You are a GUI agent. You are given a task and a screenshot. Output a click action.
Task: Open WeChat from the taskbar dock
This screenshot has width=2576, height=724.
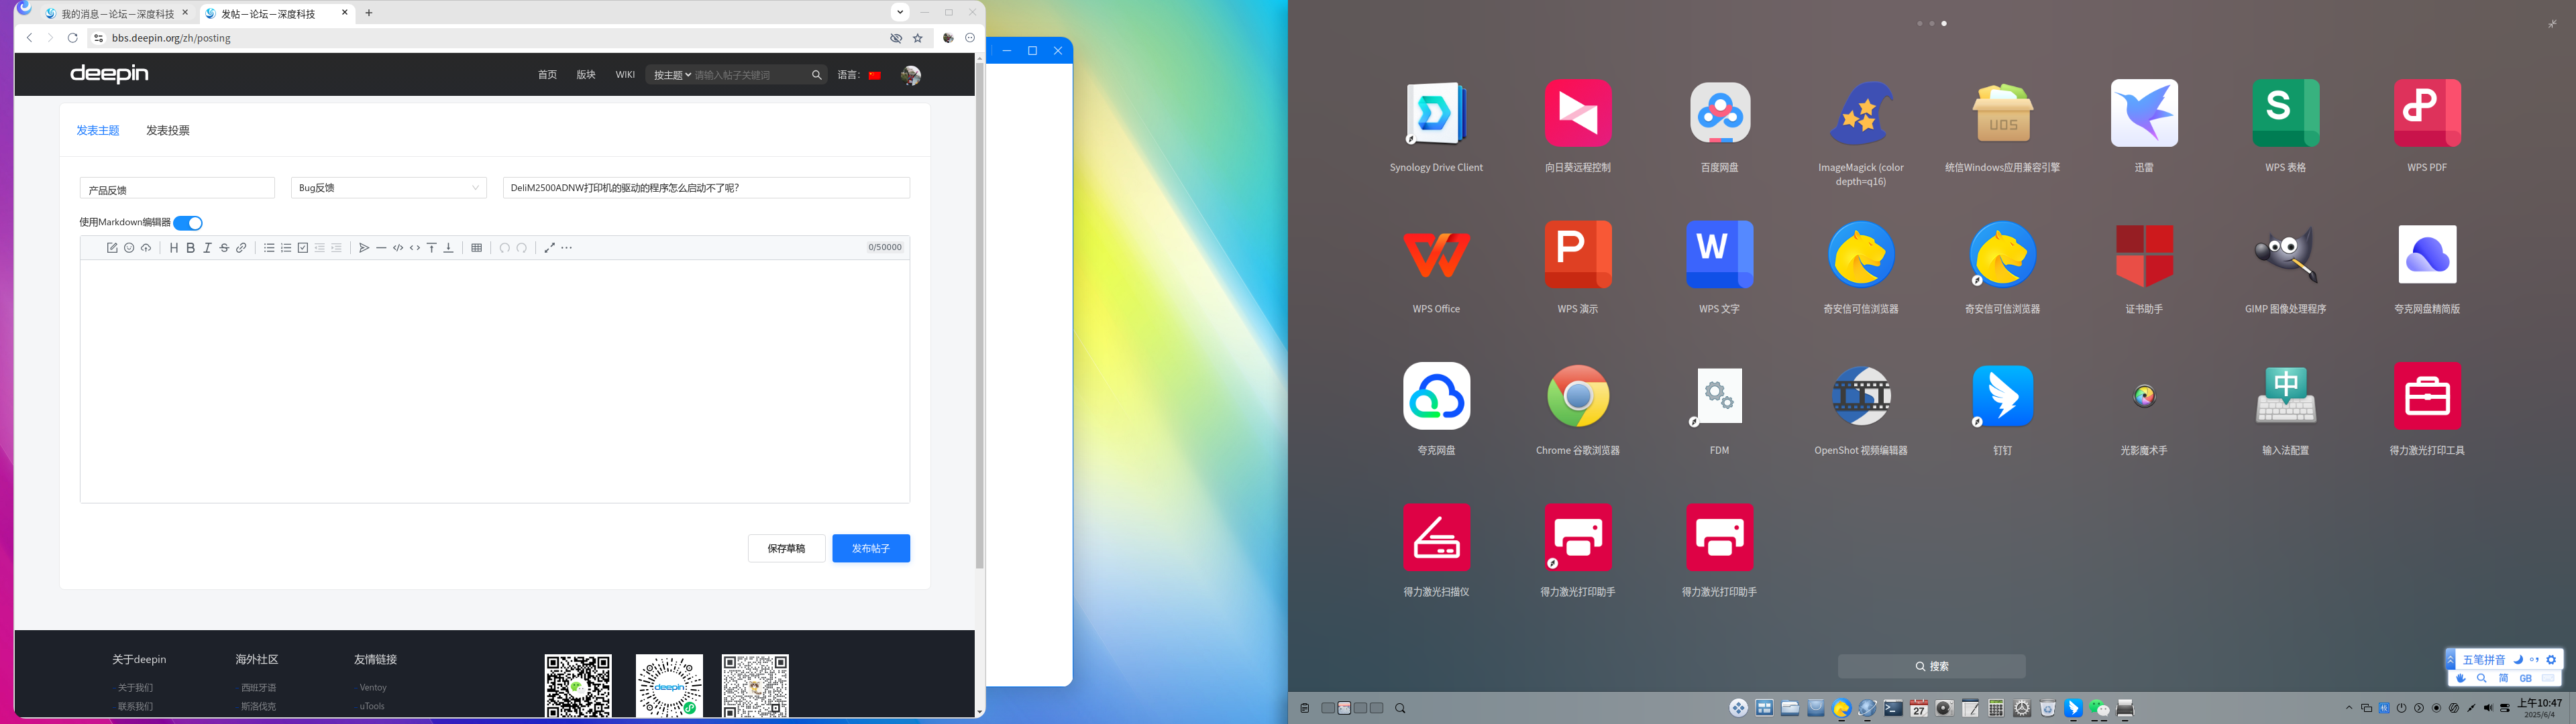pyautogui.click(x=2099, y=708)
